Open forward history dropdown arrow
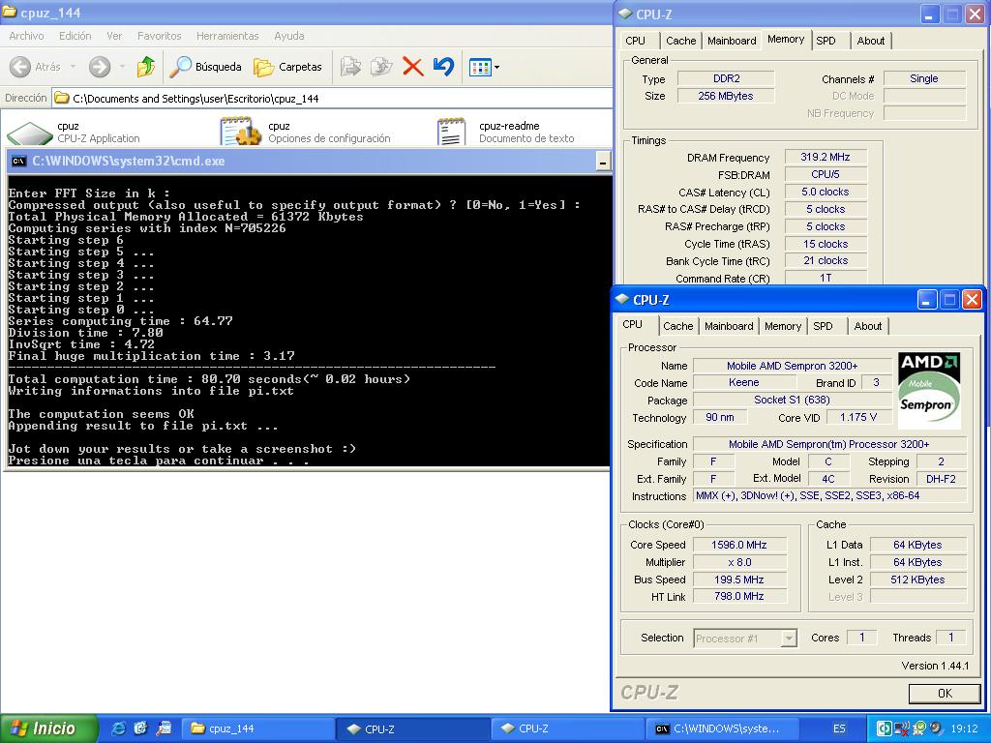991x743 pixels. pos(122,67)
